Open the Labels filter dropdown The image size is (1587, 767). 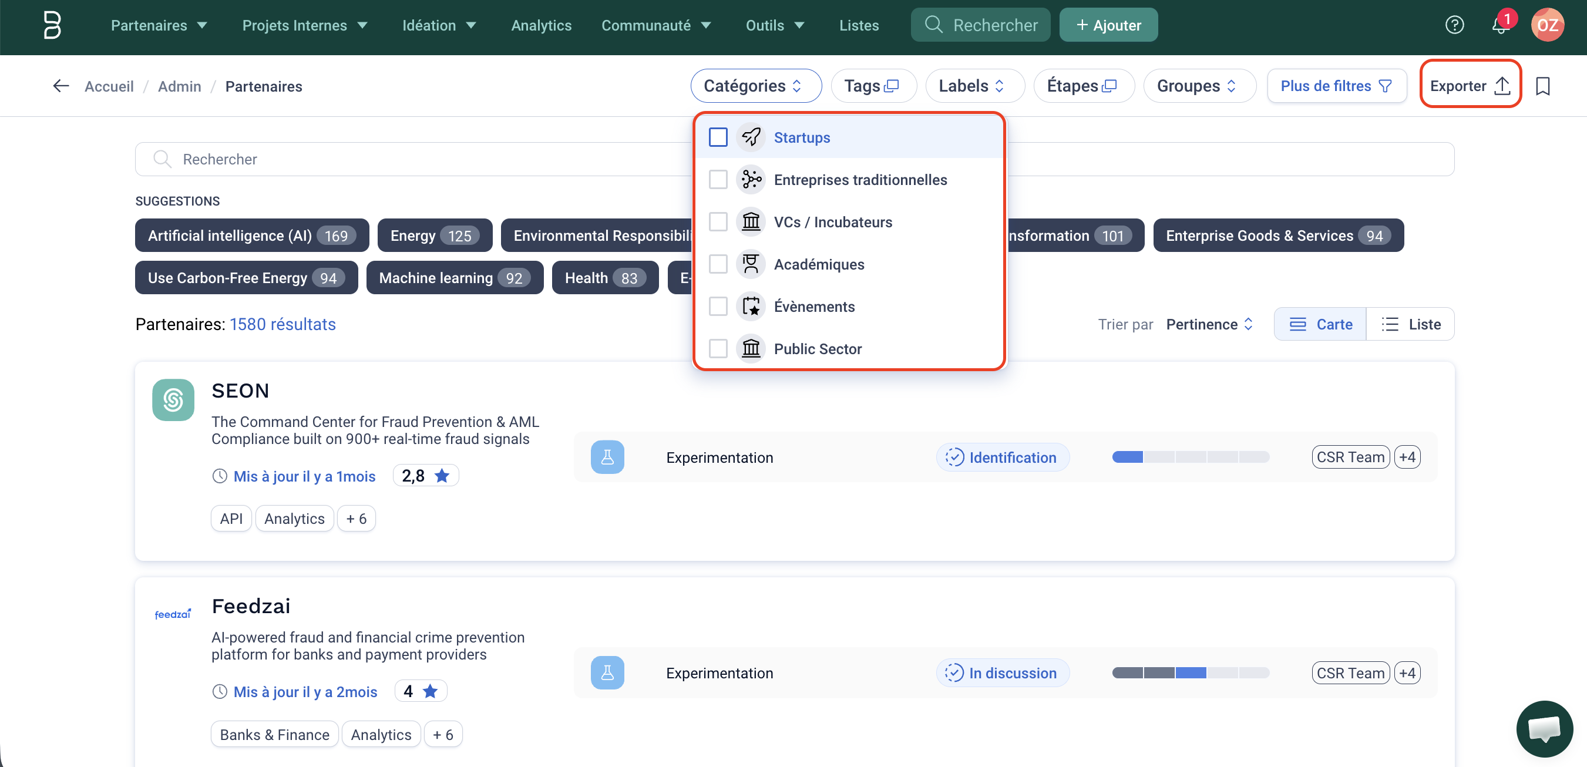coord(975,86)
